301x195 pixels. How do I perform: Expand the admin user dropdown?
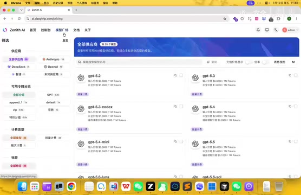tap(290, 30)
